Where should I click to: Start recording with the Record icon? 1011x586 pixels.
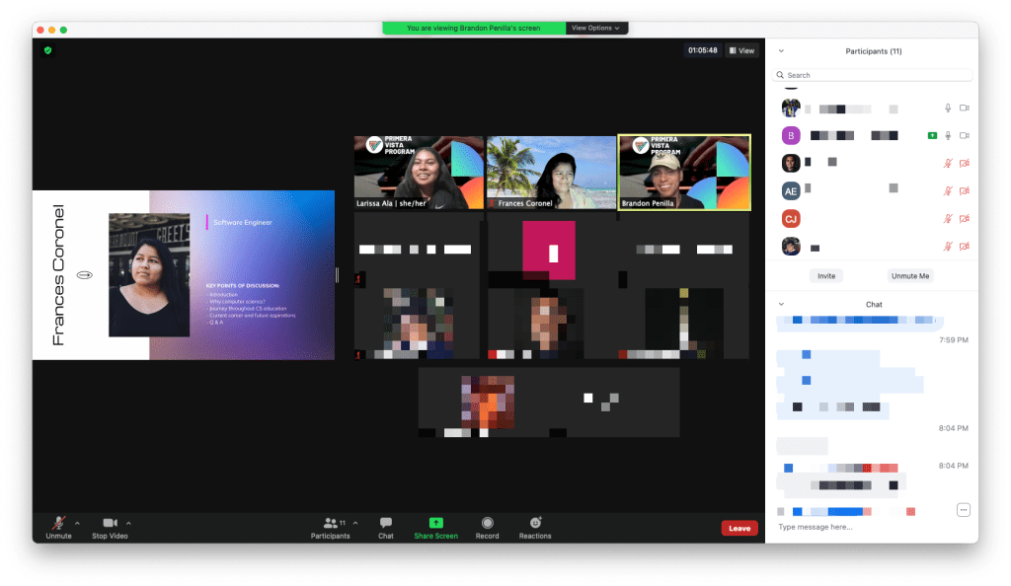[487, 523]
